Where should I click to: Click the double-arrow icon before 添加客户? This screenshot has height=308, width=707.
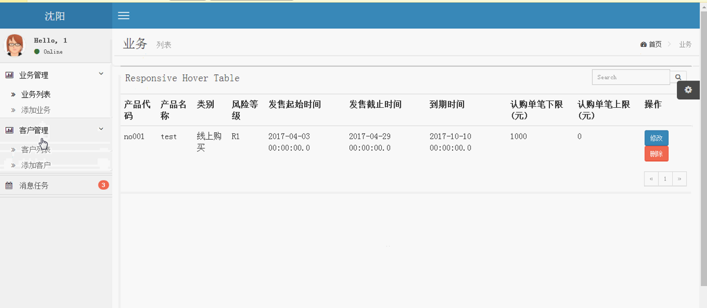click(x=14, y=165)
